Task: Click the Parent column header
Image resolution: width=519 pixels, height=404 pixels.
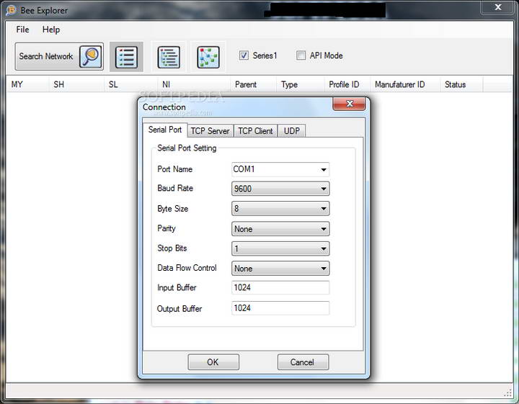Action: point(254,84)
